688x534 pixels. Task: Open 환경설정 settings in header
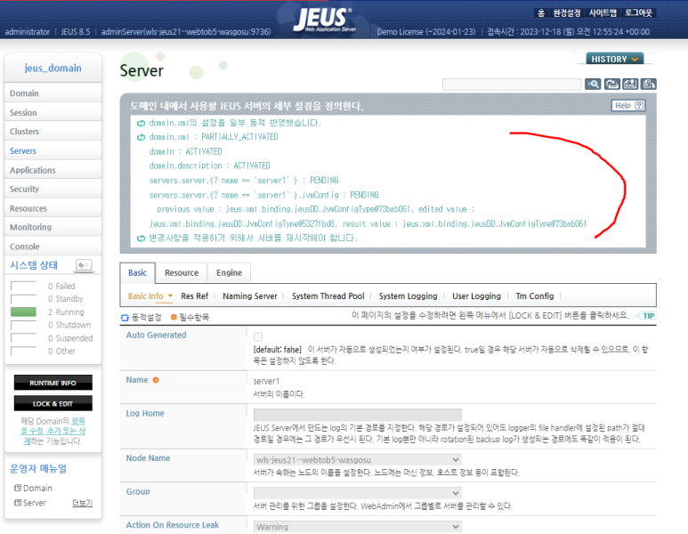(x=566, y=12)
